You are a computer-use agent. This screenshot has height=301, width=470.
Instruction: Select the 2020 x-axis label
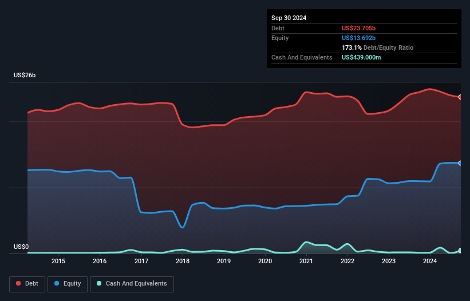(265, 261)
